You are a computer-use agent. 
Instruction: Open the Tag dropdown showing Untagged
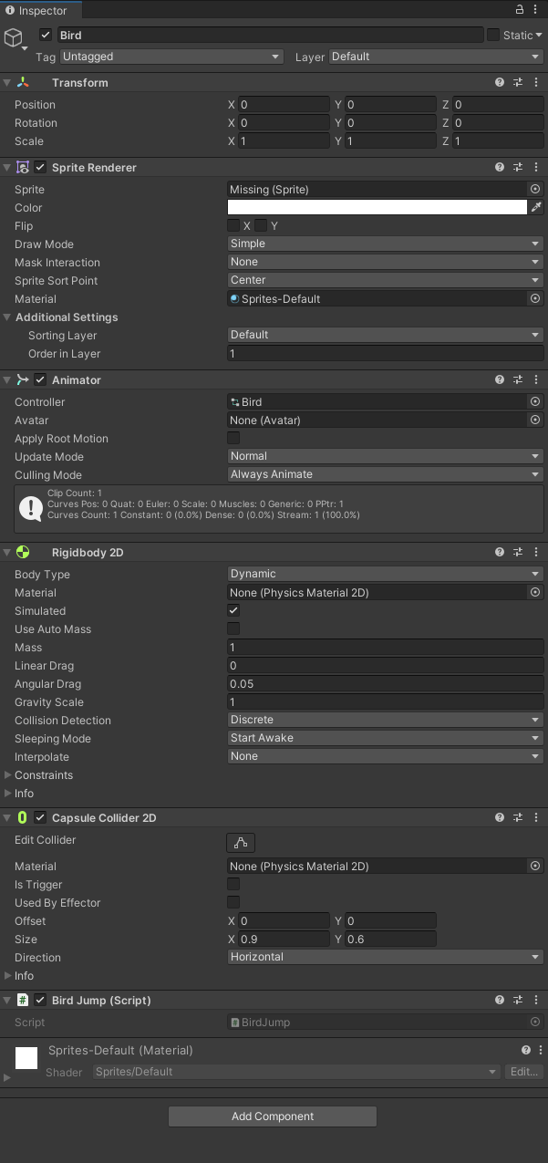coord(172,57)
